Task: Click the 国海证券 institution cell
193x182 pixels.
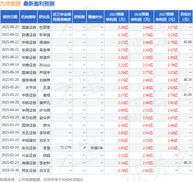Action: click(x=29, y=72)
